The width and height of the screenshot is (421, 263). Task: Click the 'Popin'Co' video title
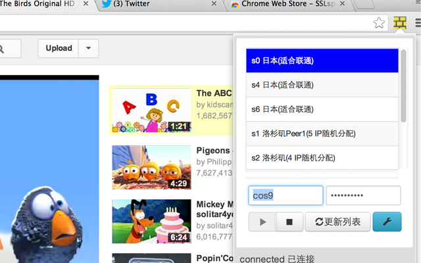[x=215, y=258]
